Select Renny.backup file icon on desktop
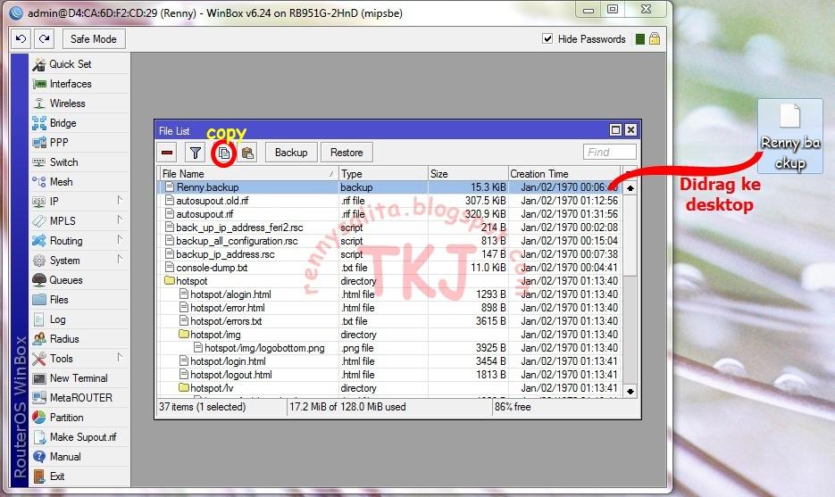The height and width of the screenshot is (497, 835). click(789, 136)
